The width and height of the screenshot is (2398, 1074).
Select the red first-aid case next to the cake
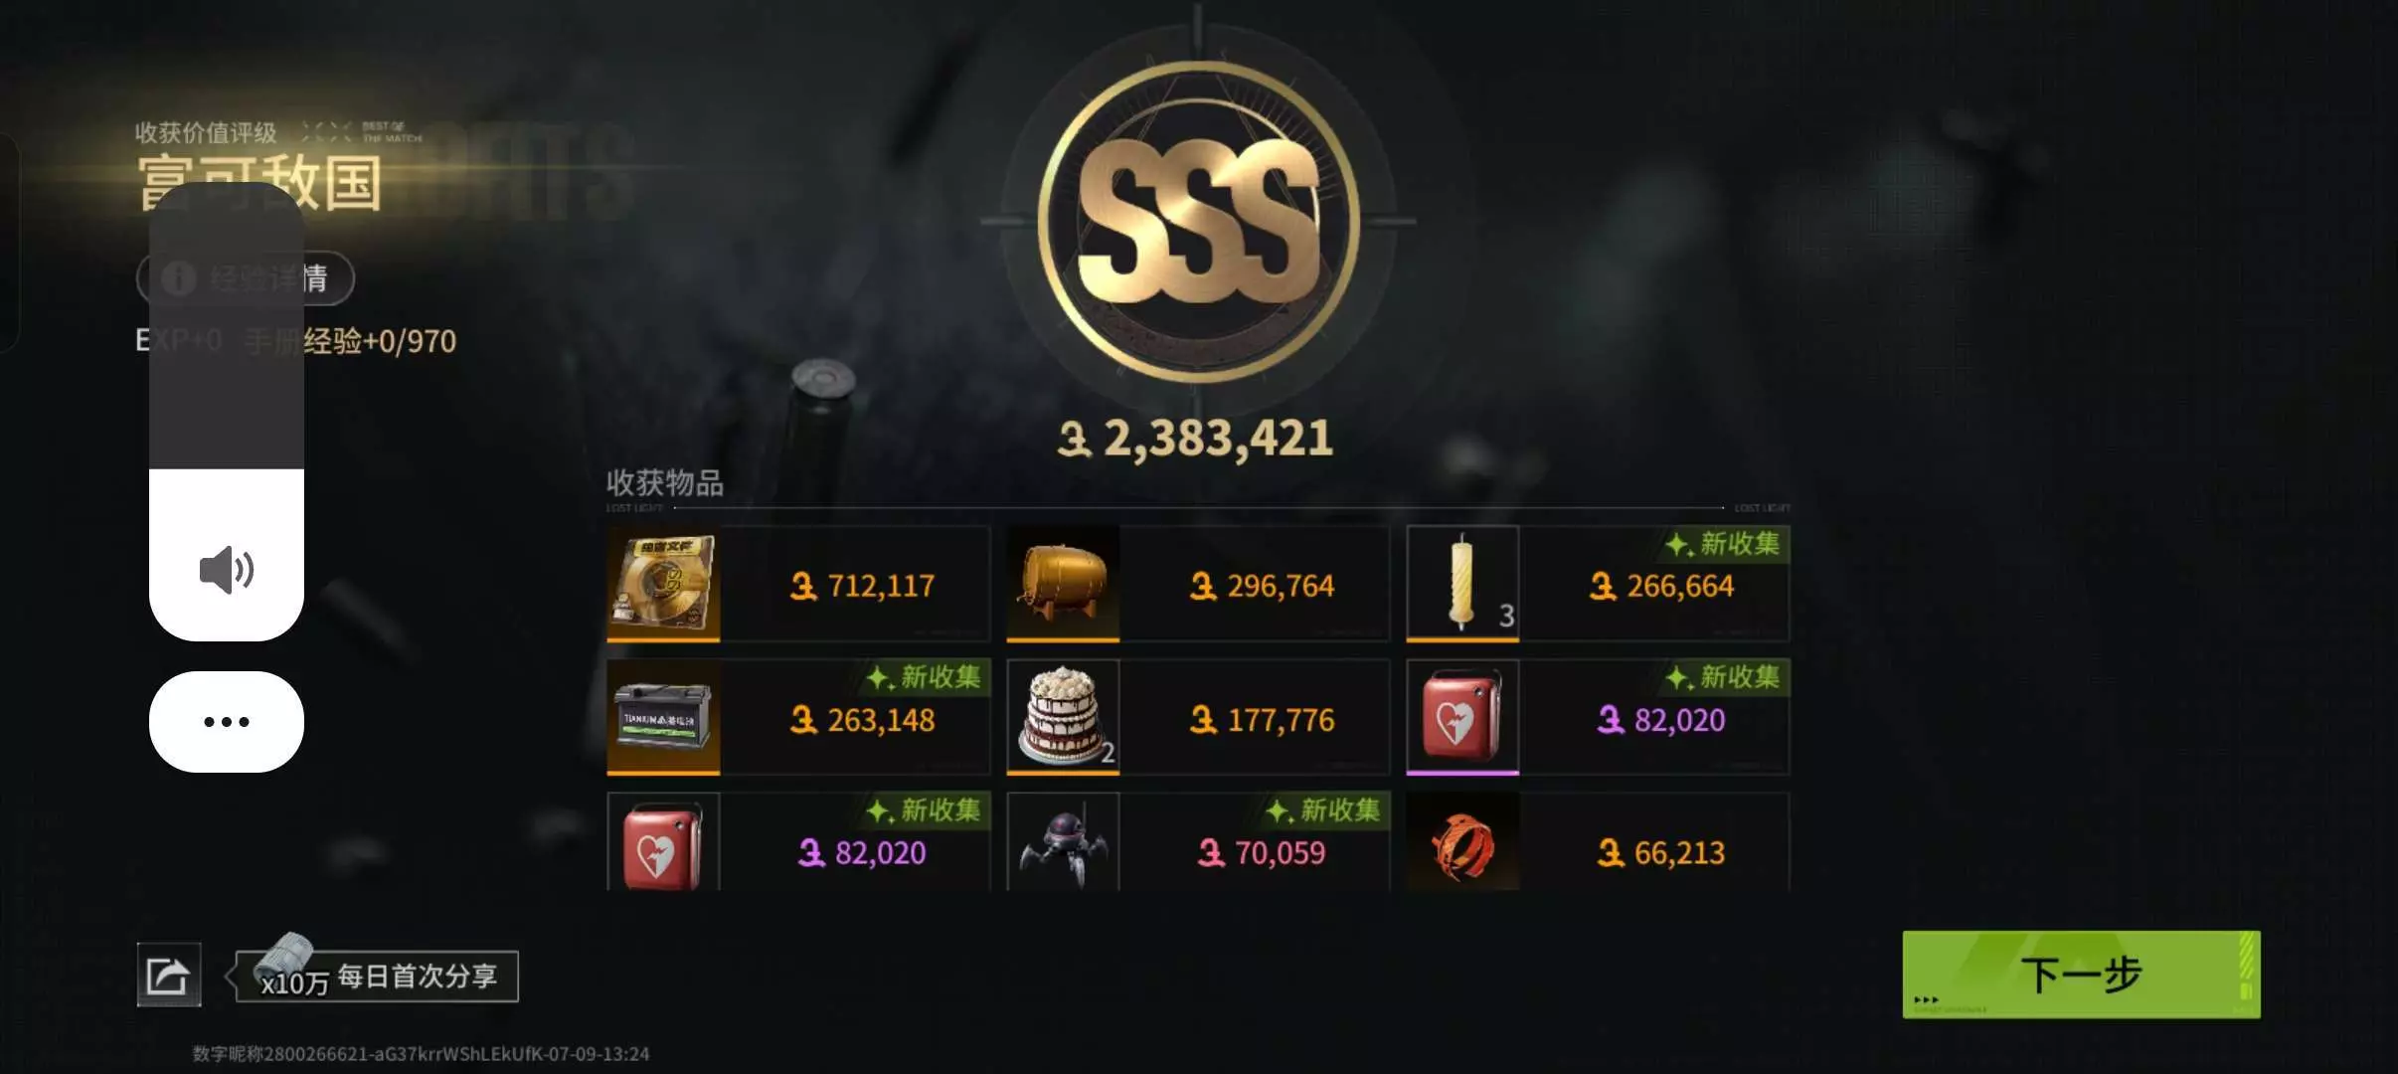click(x=1462, y=717)
